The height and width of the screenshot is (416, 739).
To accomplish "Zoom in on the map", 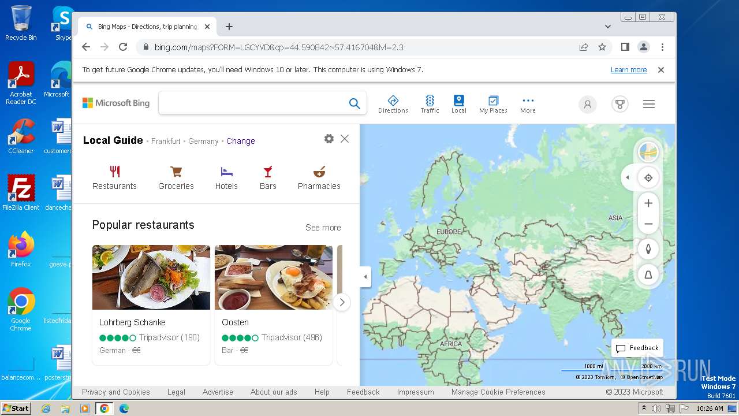I will click(x=648, y=203).
